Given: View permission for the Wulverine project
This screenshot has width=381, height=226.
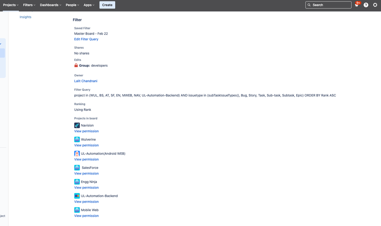Looking at the screenshot, I should click(x=87, y=145).
